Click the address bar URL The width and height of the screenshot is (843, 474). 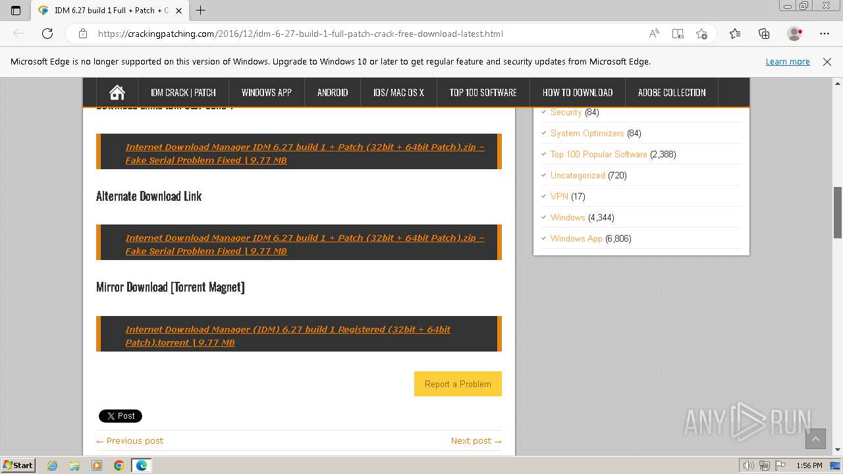(x=300, y=34)
